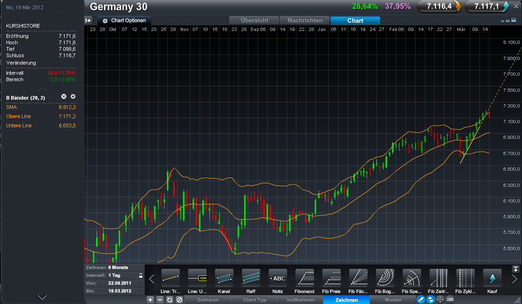
Task: Open the Zeitraum bottom tab
Action: (208, 300)
